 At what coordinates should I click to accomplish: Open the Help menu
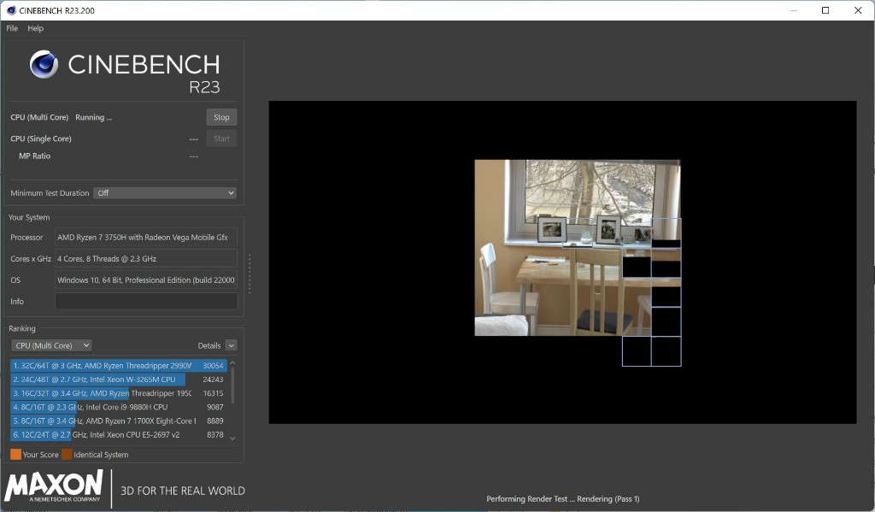point(35,28)
